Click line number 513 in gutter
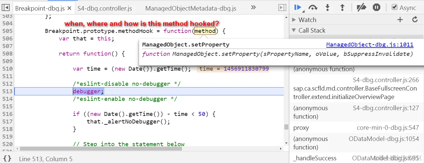The image size is (424, 163). point(7,91)
